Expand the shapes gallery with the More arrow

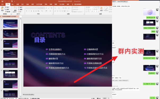coord(98,11)
